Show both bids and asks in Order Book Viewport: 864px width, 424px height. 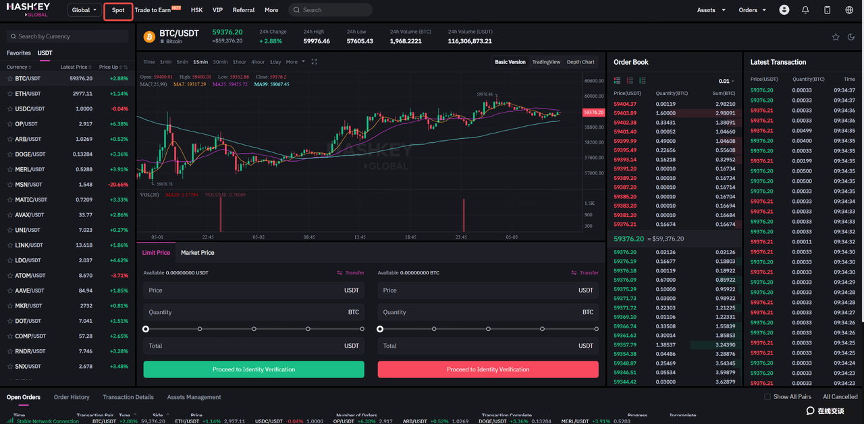[x=617, y=81]
